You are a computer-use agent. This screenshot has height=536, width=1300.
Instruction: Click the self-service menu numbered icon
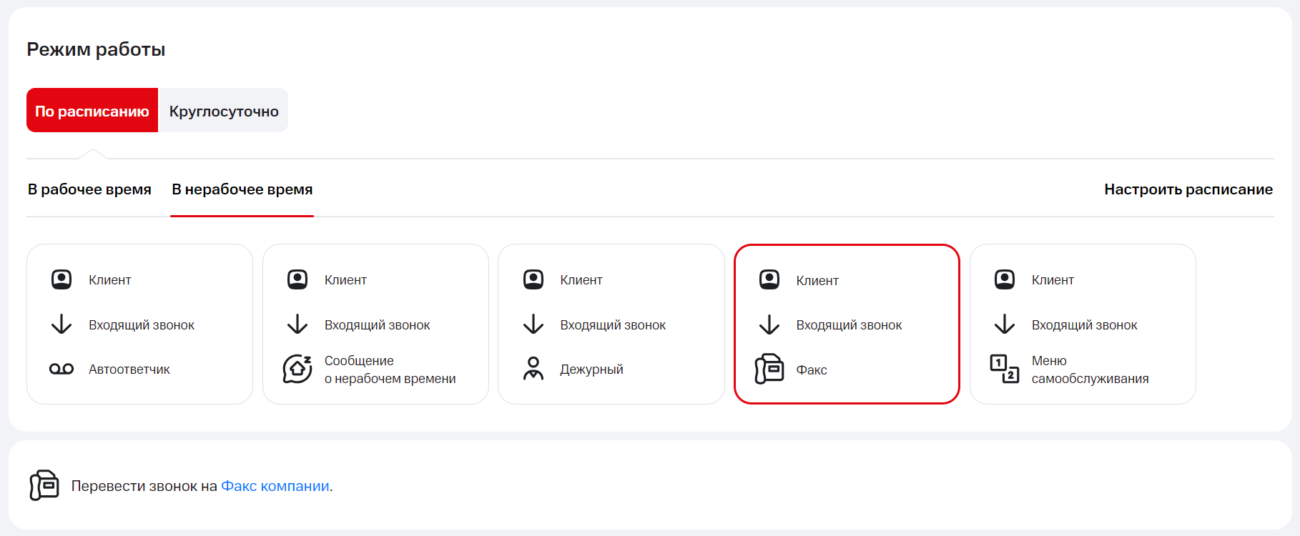coord(1004,369)
